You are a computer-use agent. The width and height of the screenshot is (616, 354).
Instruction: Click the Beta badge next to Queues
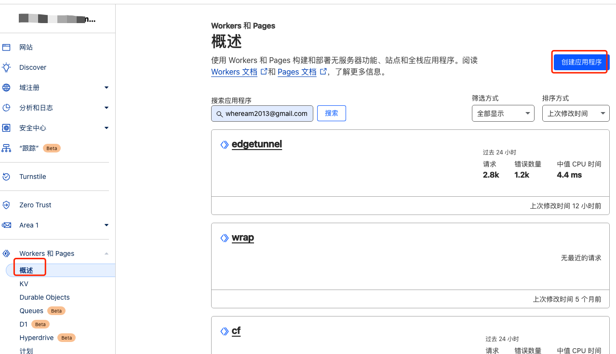[x=56, y=311]
